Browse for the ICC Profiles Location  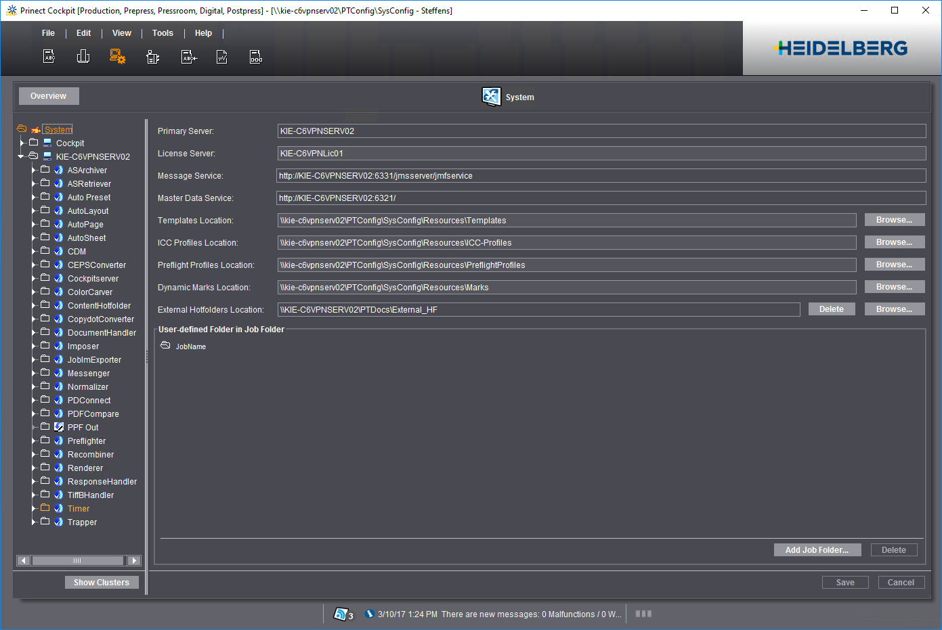click(894, 242)
